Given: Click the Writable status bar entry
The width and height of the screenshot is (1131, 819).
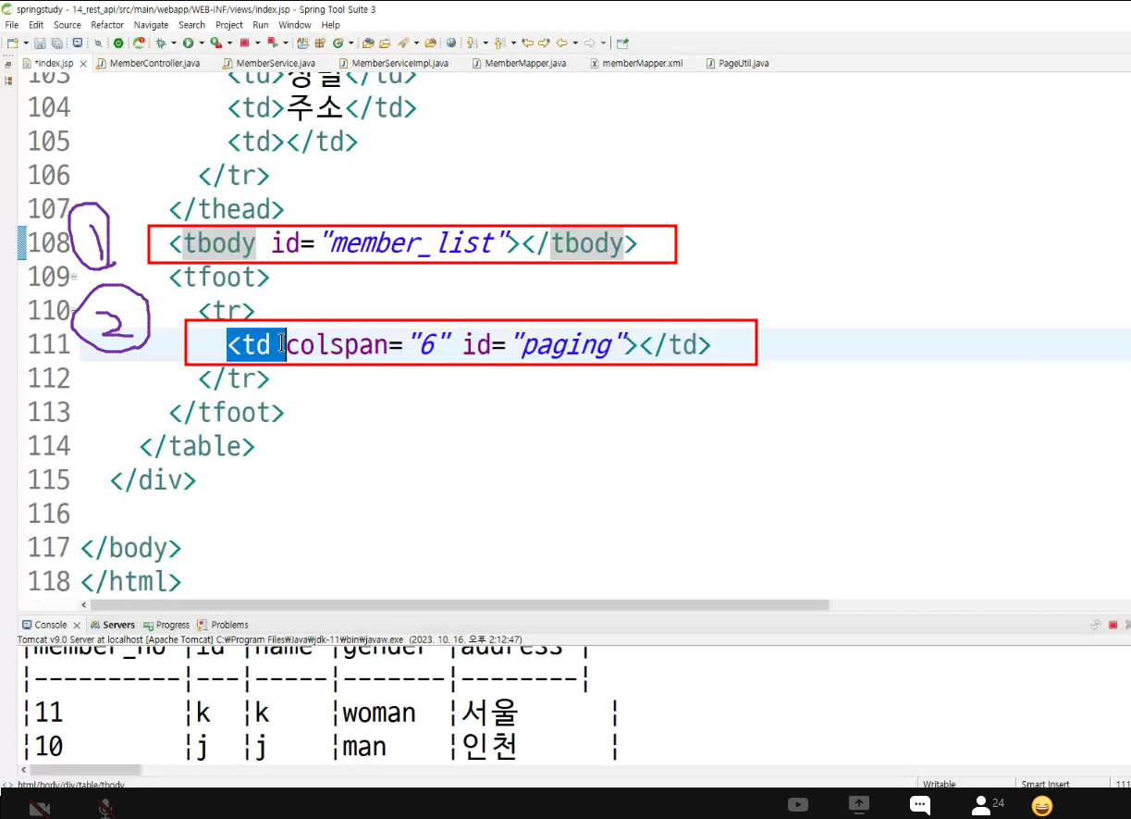Looking at the screenshot, I should (940, 784).
